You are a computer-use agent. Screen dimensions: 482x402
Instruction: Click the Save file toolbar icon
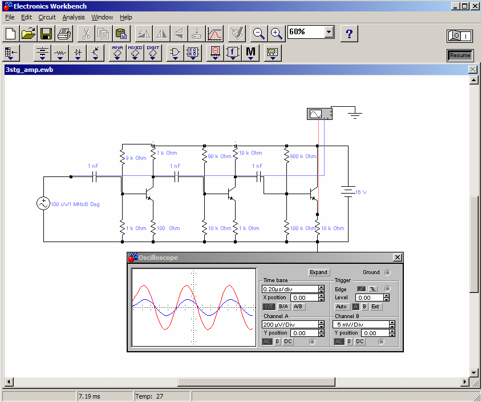[46, 34]
